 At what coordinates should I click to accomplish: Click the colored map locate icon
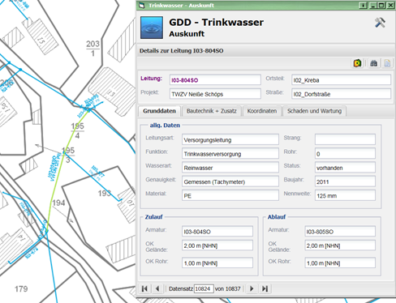pos(357,63)
